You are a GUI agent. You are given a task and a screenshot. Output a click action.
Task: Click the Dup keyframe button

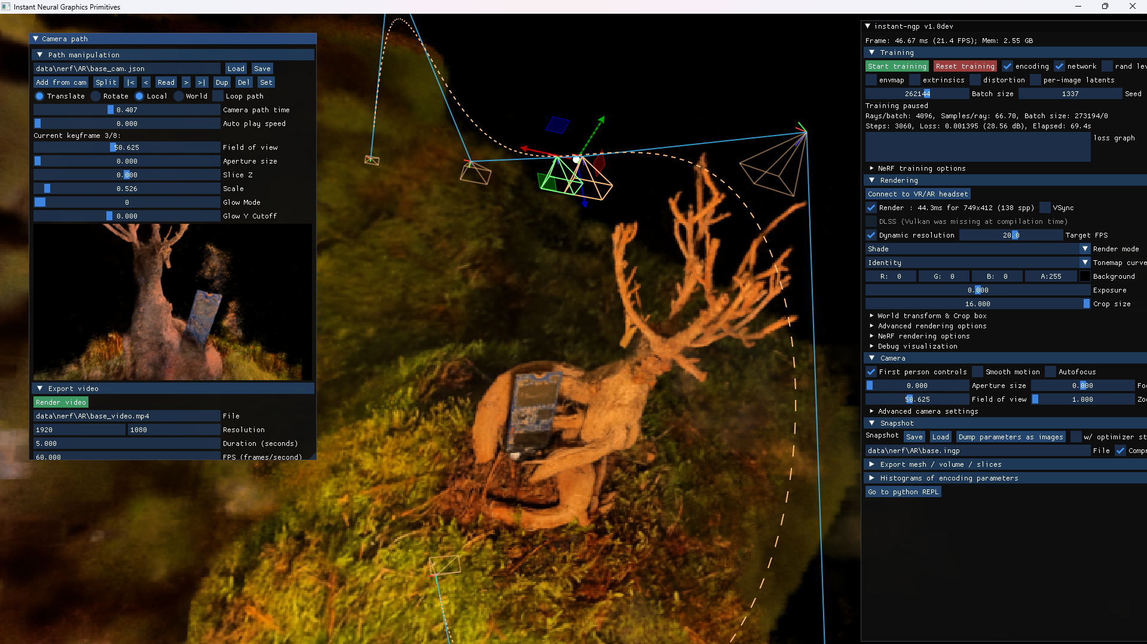[222, 82]
